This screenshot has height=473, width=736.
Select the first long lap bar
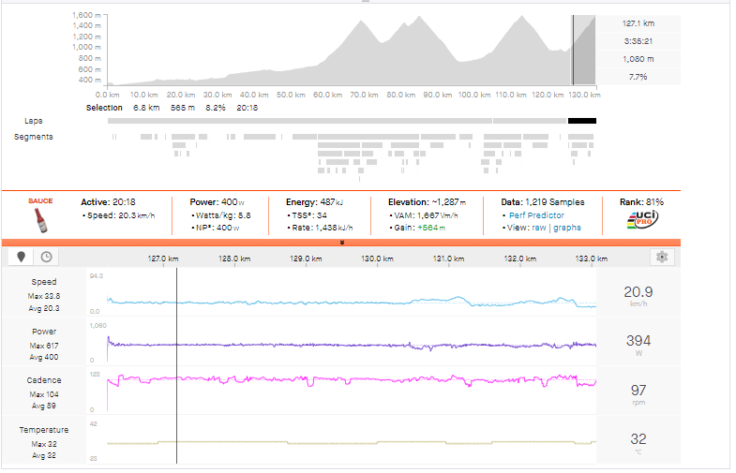point(300,121)
